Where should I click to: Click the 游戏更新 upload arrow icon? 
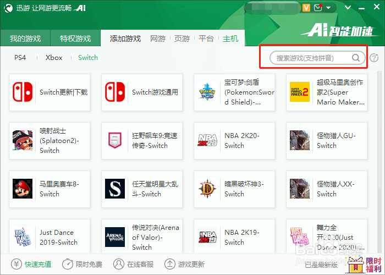point(169,265)
